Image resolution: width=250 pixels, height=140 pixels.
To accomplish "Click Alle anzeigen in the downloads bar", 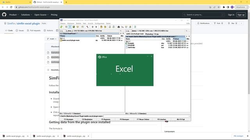I will 239,136.
